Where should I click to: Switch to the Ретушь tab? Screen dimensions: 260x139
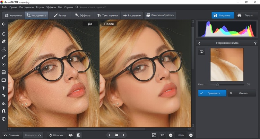(60, 16)
